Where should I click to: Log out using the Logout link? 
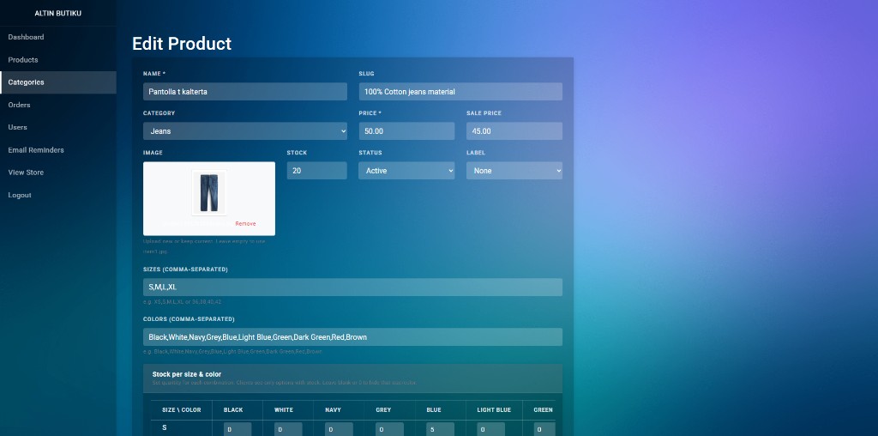tap(20, 195)
